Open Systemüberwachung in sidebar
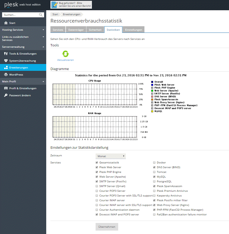Viewport: 229px width, 234px height. point(23,61)
